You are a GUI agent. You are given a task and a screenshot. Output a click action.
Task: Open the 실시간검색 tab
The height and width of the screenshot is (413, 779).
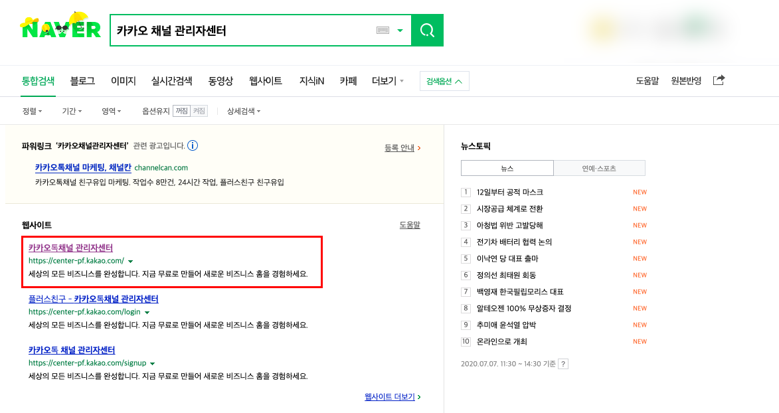pyautogui.click(x=171, y=80)
